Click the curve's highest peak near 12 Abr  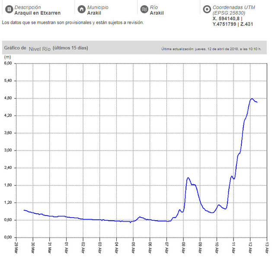252,99
